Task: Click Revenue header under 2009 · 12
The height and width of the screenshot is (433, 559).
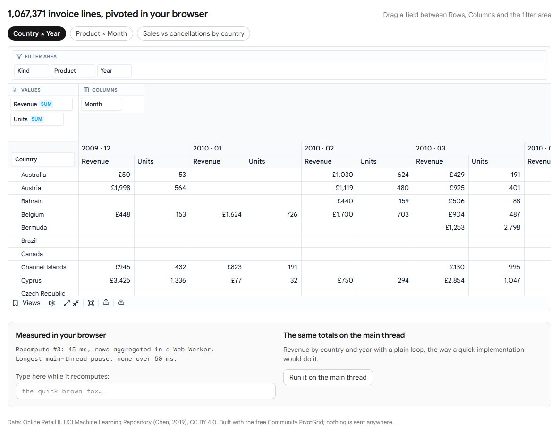Action: pos(106,161)
